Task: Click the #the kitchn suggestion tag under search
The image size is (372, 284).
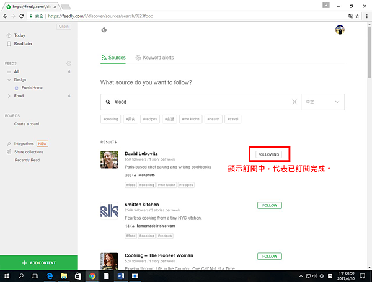Action: click(x=191, y=119)
